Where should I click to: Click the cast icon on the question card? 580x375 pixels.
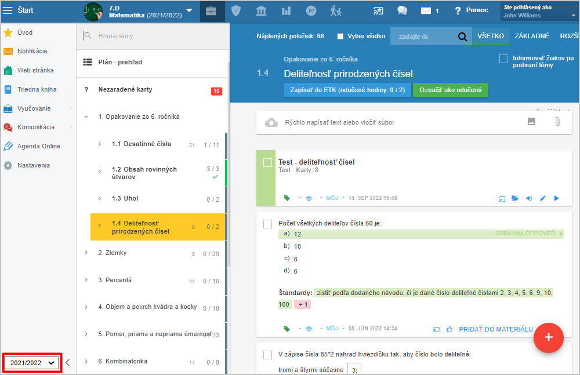(437, 329)
